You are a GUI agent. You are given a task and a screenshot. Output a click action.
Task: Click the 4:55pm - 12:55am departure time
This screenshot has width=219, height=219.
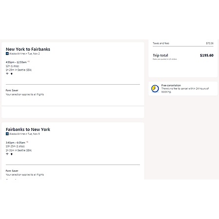pos(16,62)
